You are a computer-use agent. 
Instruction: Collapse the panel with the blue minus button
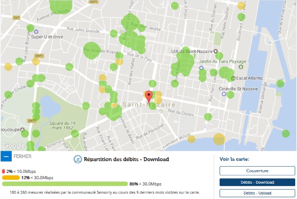6,156
